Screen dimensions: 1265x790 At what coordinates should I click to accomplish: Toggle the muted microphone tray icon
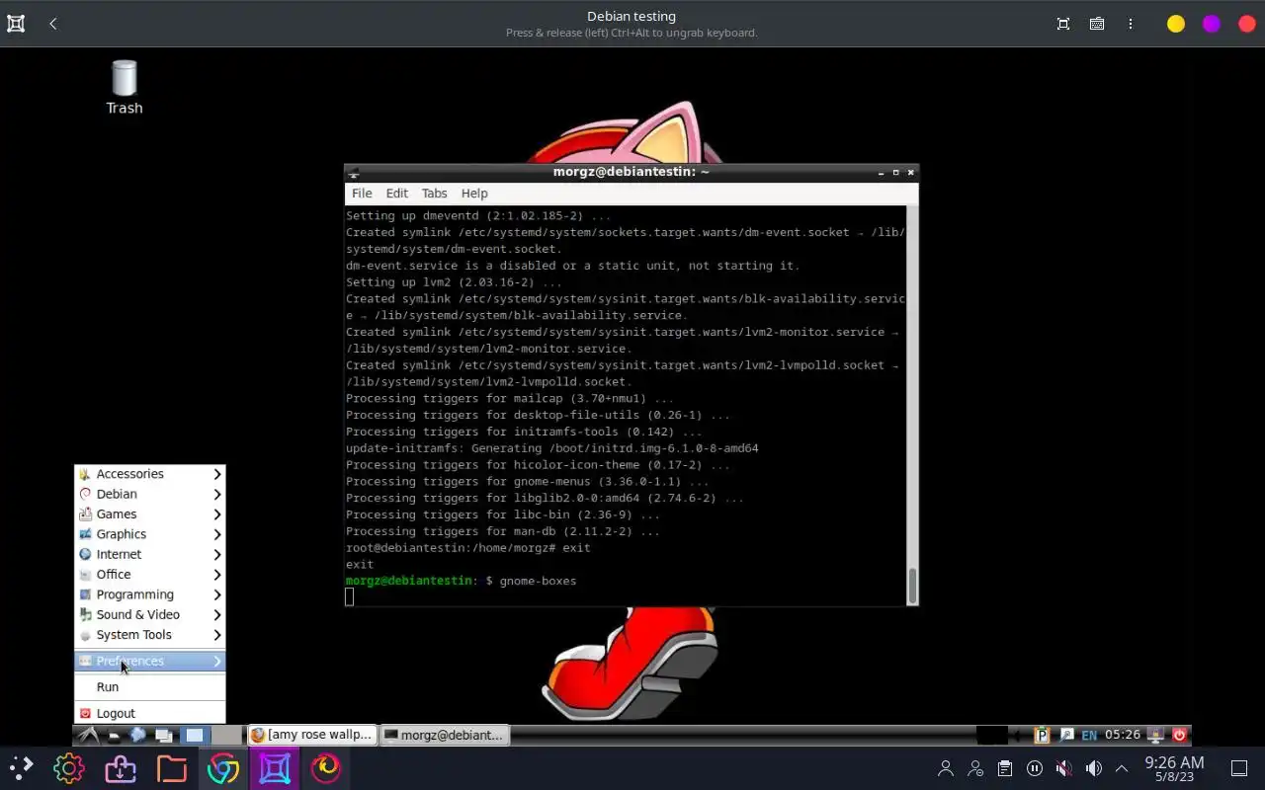point(1063,768)
